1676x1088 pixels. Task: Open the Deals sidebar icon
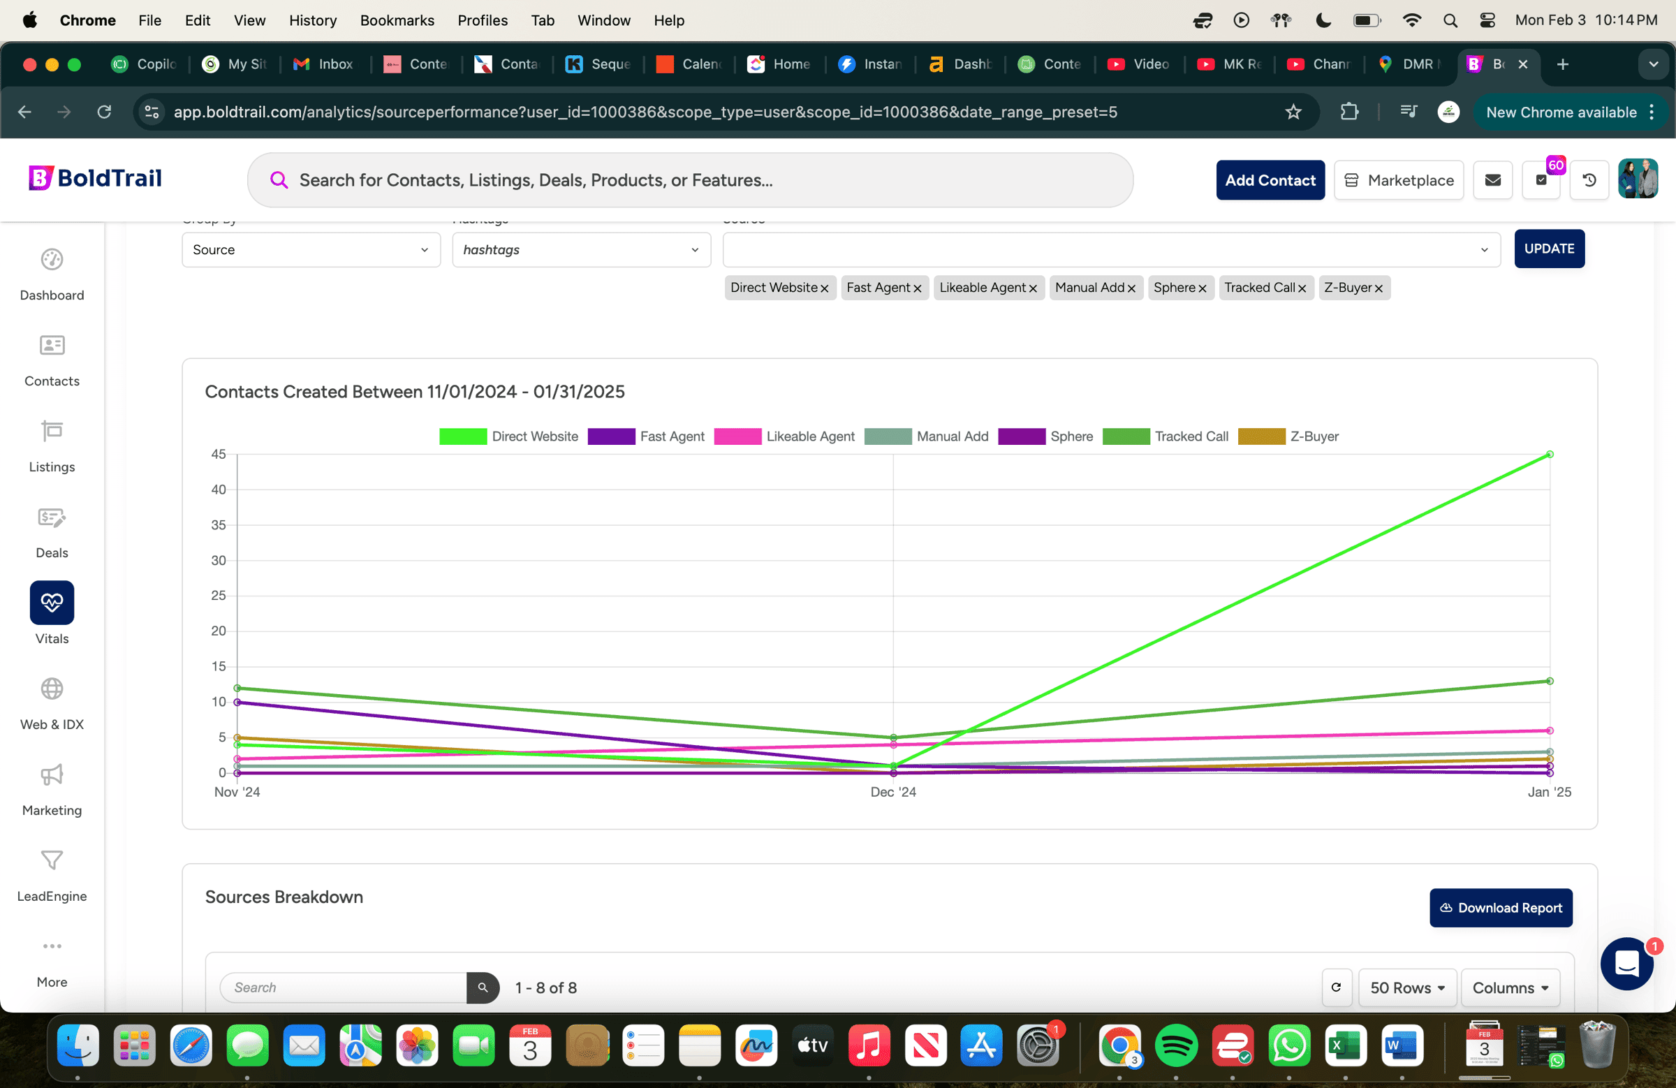tap(52, 518)
